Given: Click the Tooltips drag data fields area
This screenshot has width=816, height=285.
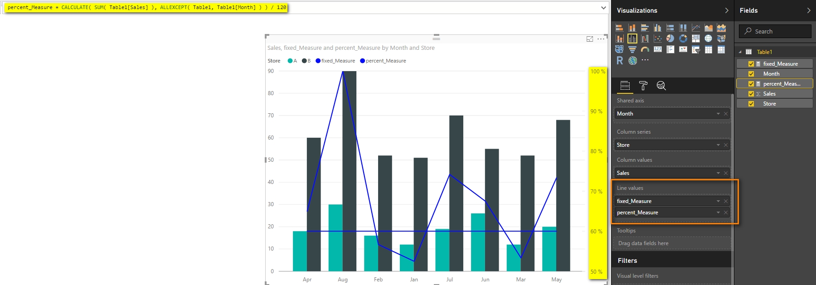Looking at the screenshot, I should coord(673,243).
